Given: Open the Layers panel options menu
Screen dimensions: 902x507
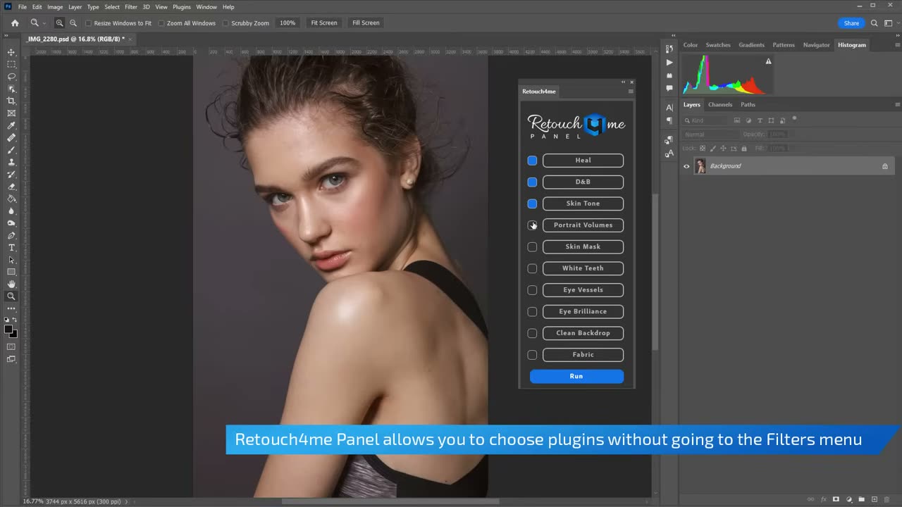Looking at the screenshot, I should pyautogui.click(x=897, y=105).
